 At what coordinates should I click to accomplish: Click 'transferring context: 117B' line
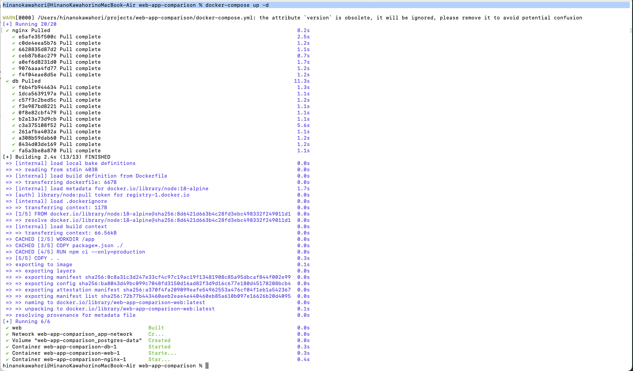tap(57, 207)
